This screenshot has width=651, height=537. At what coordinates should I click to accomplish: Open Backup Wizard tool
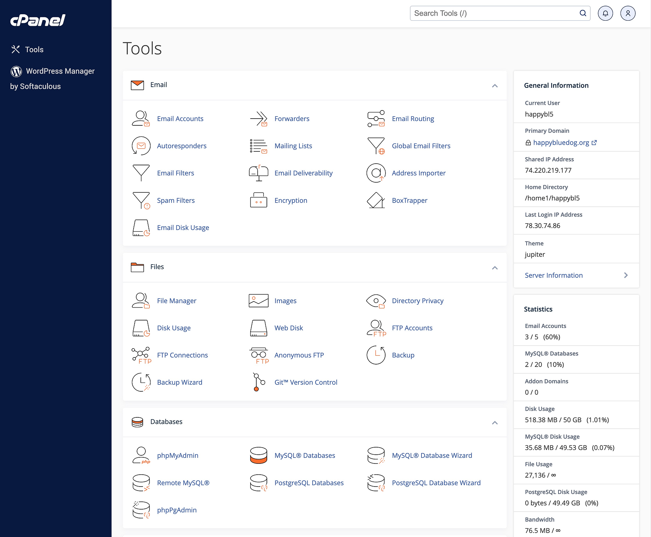[179, 382]
